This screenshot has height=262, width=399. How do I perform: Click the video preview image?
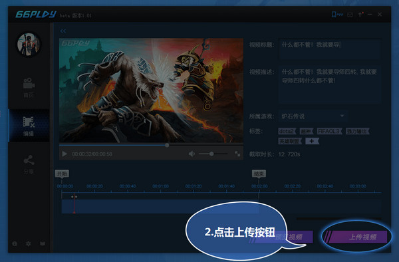[x=151, y=90]
